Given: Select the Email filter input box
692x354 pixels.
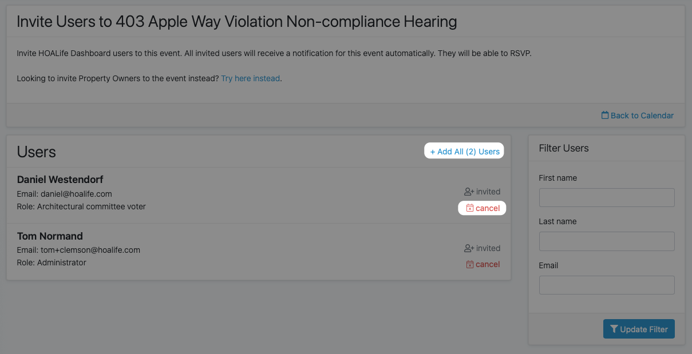Looking at the screenshot, I should click(607, 285).
